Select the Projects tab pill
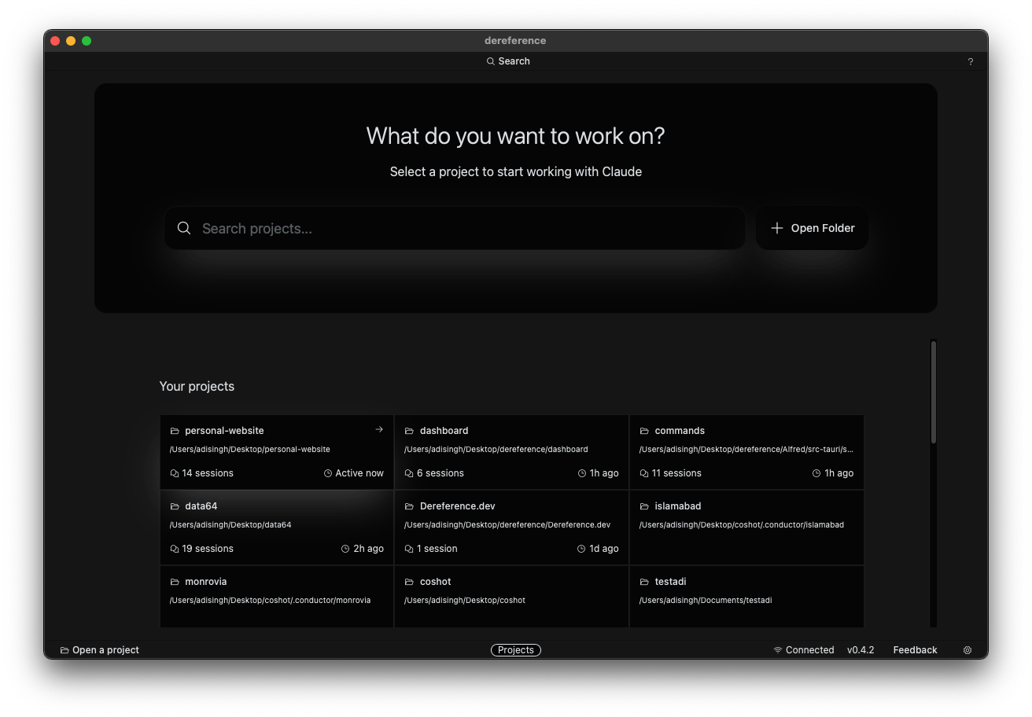This screenshot has width=1032, height=717. 516,650
